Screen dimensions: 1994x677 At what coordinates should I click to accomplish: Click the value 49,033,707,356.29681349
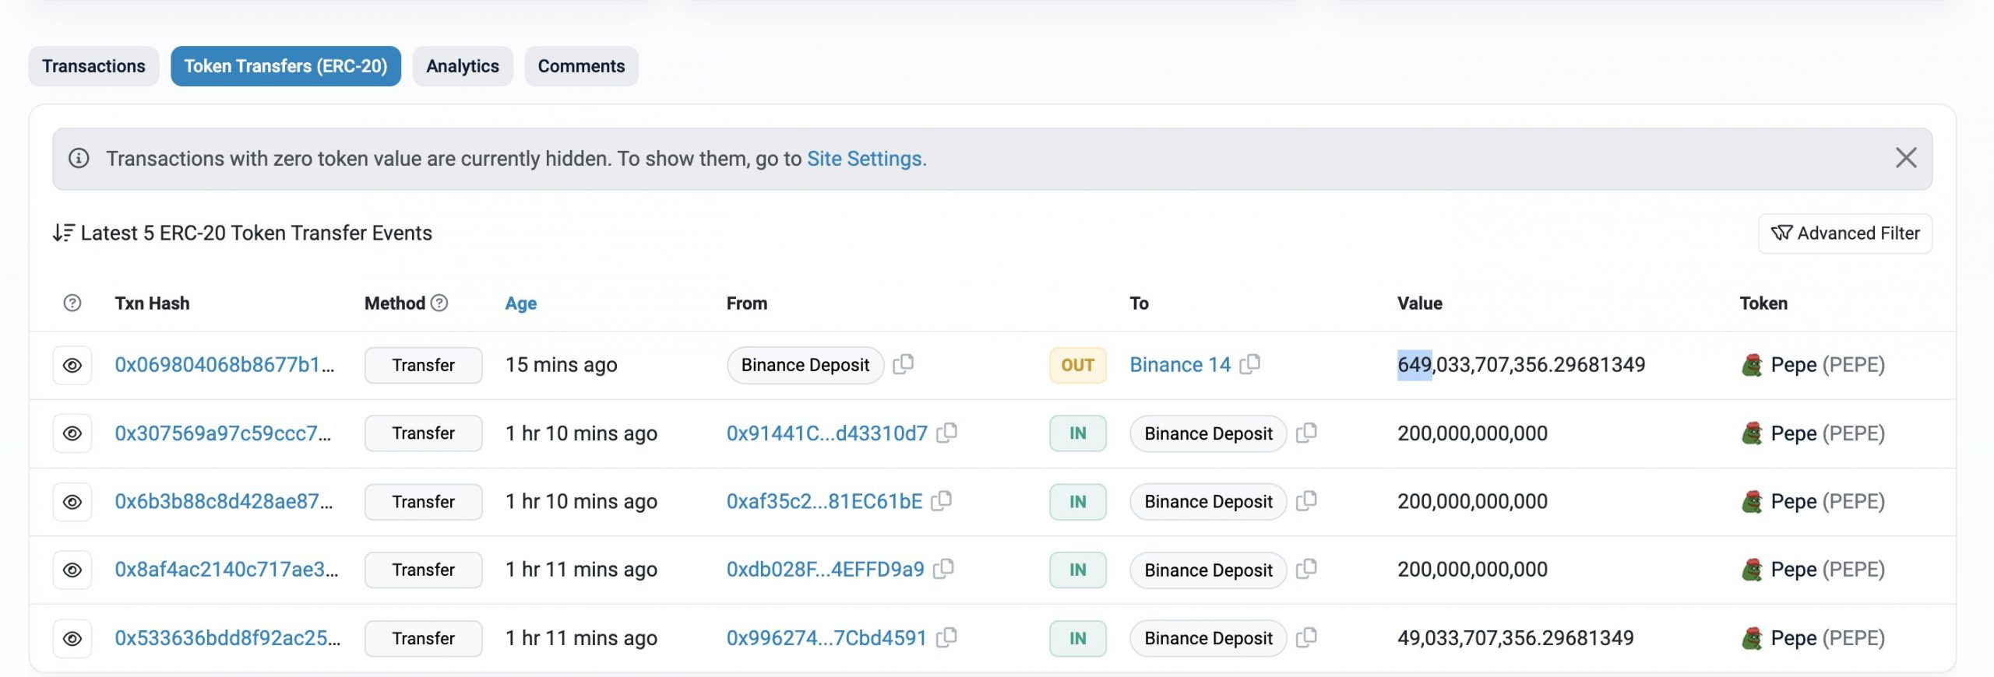pyautogui.click(x=1515, y=638)
